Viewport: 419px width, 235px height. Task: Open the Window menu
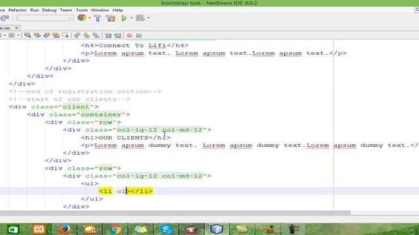100,10
